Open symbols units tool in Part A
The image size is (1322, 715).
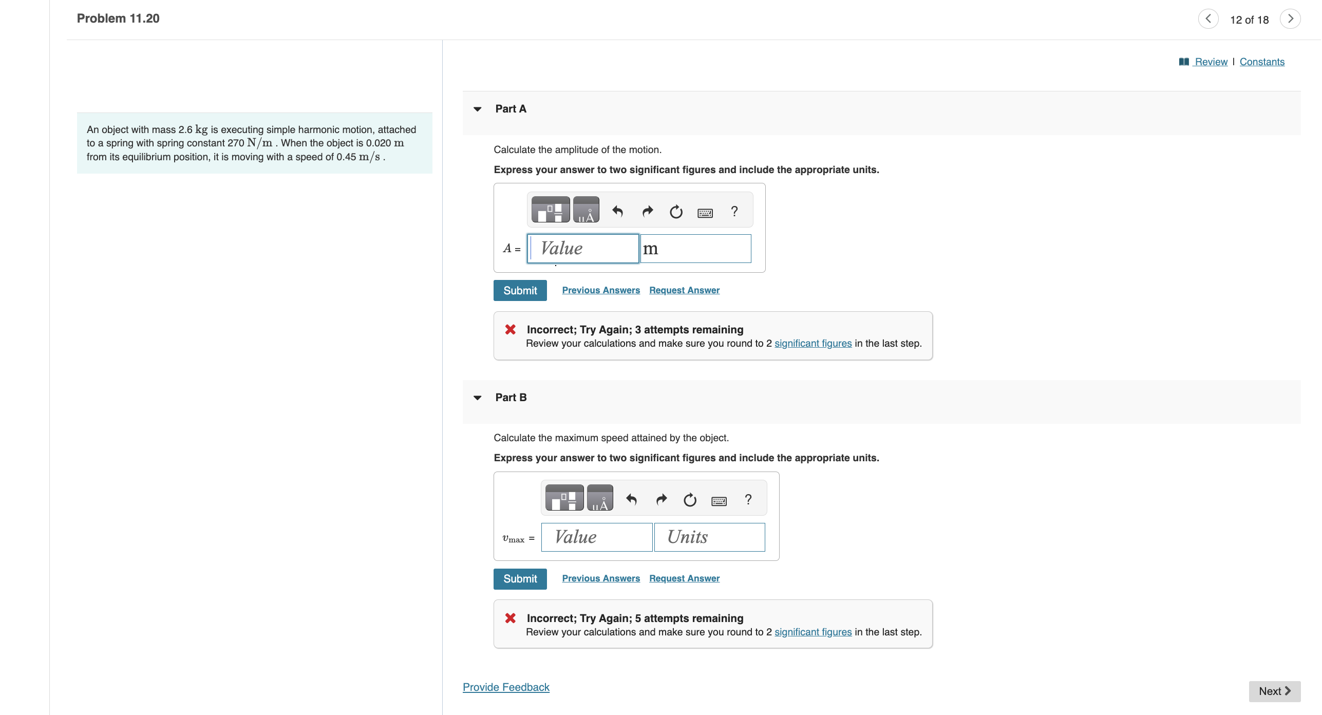pos(586,210)
